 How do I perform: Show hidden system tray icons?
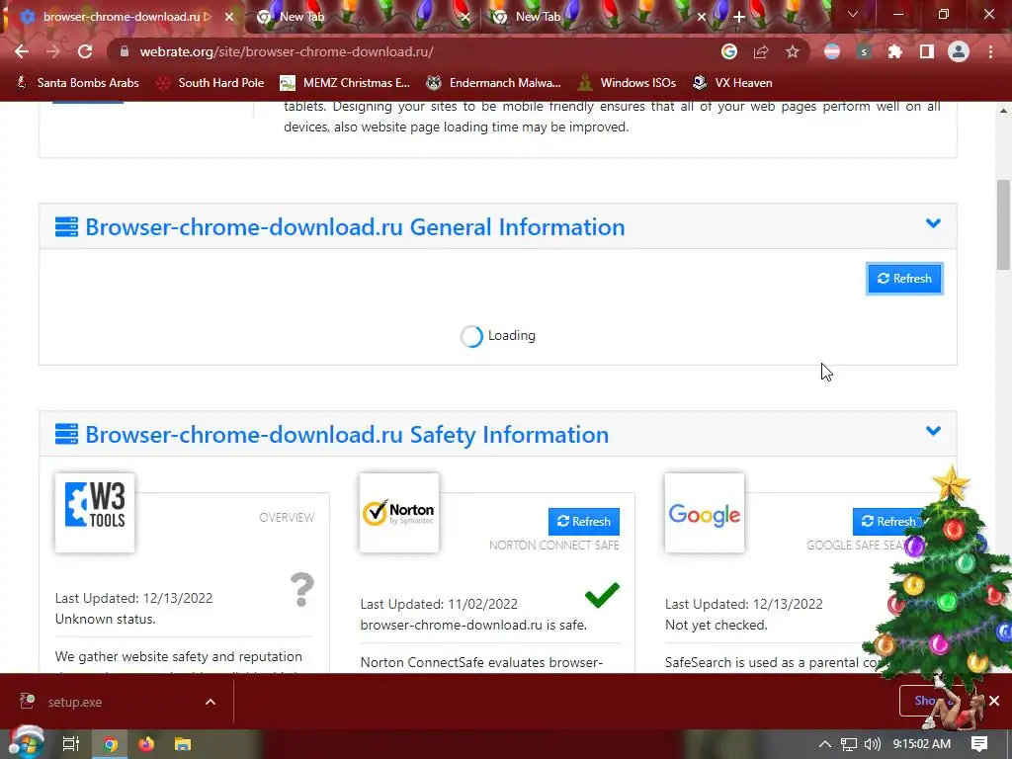(x=825, y=744)
